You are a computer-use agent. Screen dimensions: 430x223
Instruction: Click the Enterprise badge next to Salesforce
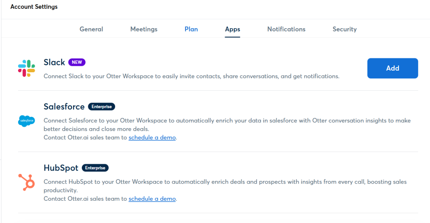point(102,107)
